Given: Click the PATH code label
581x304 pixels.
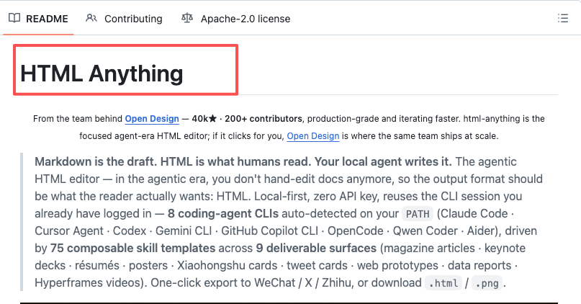Looking at the screenshot, I should (418, 214).
